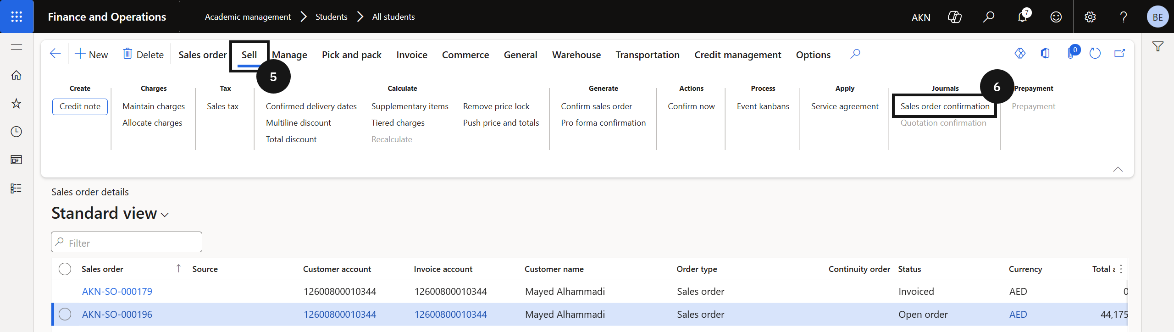The height and width of the screenshot is (332, 1174).
Task: Open the Sales order tab
Action: (203, 55)
